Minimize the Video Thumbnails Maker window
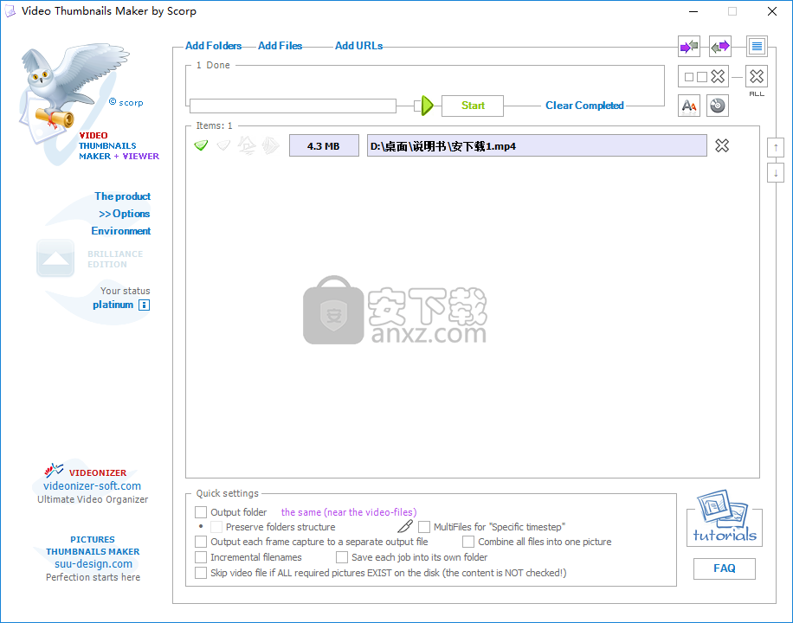The width and height of the screenshot is (793, 623). (x=693, y=11)
